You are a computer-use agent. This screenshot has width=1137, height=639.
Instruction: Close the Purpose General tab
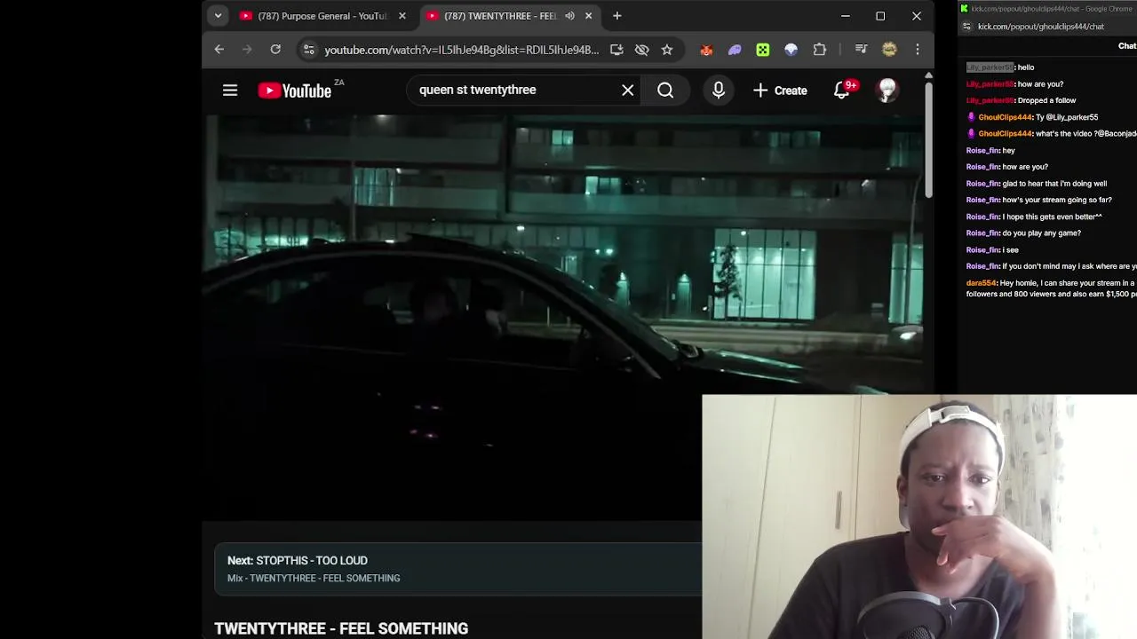pos(402,16)
